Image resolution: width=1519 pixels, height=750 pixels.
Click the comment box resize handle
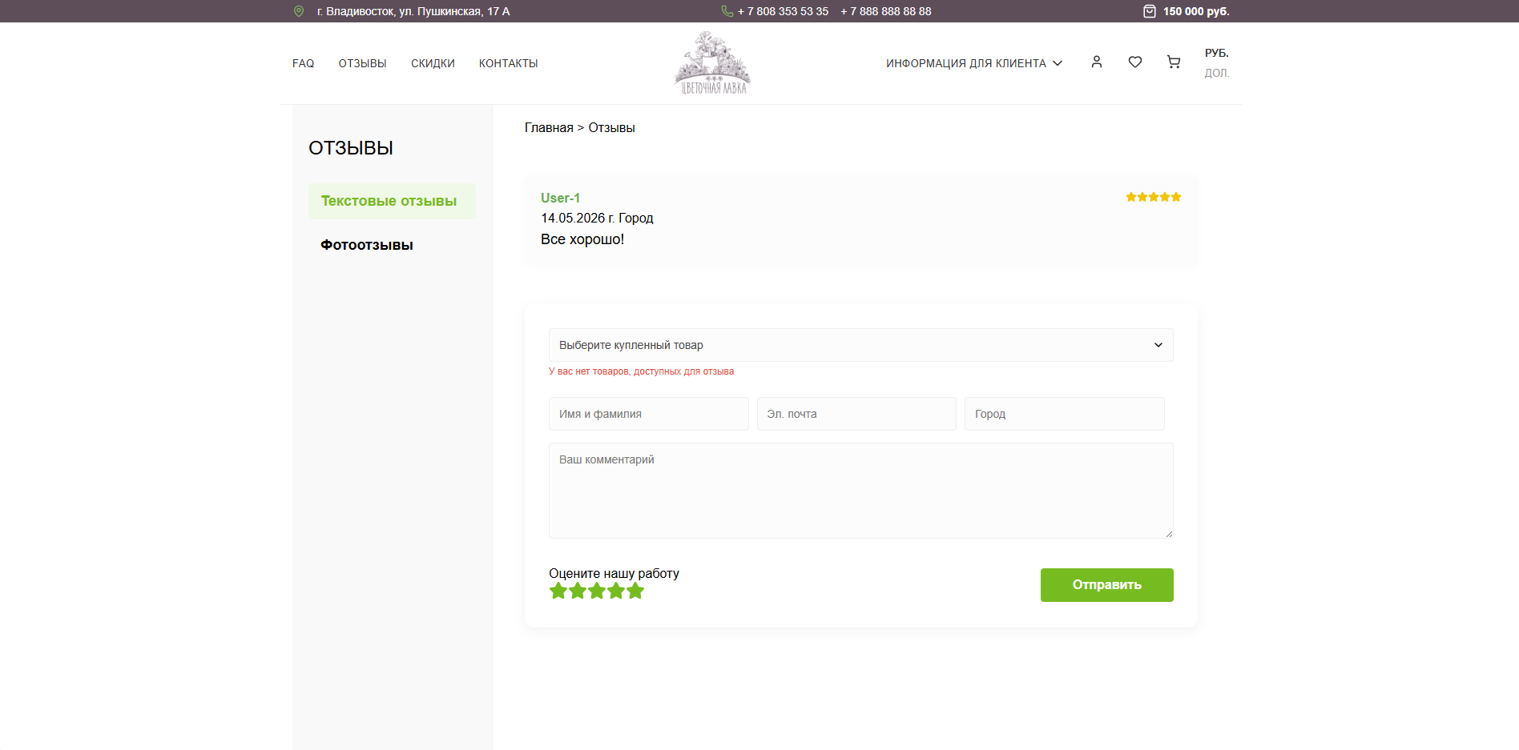pyautogui.click(x=1169, y=534)
